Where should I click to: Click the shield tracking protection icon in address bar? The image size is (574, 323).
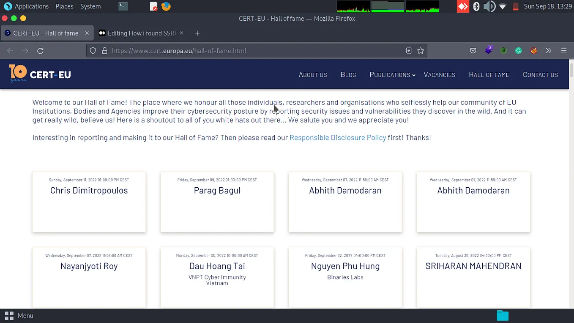[93, 50]
